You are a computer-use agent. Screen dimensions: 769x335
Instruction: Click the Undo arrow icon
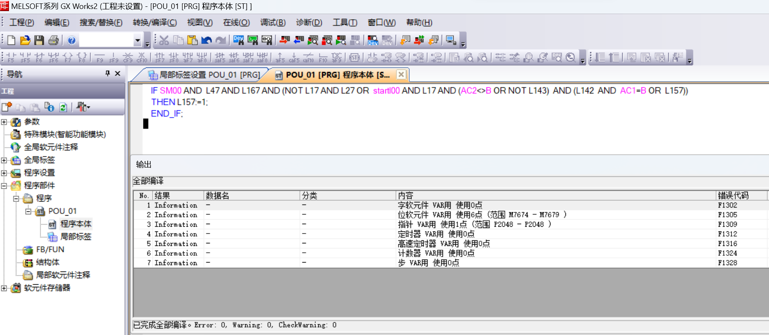[207, 40]
